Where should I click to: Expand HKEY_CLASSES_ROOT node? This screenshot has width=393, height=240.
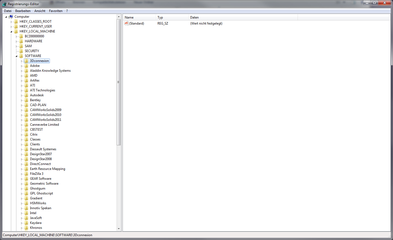coord(11,22)
